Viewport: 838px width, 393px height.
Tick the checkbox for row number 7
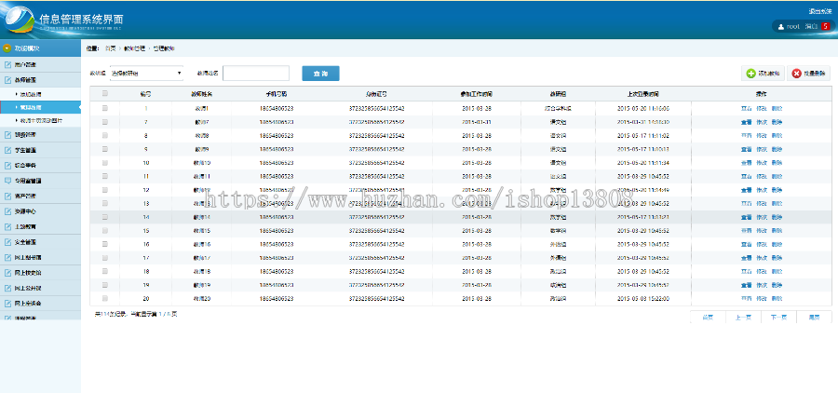coord(104,122)
